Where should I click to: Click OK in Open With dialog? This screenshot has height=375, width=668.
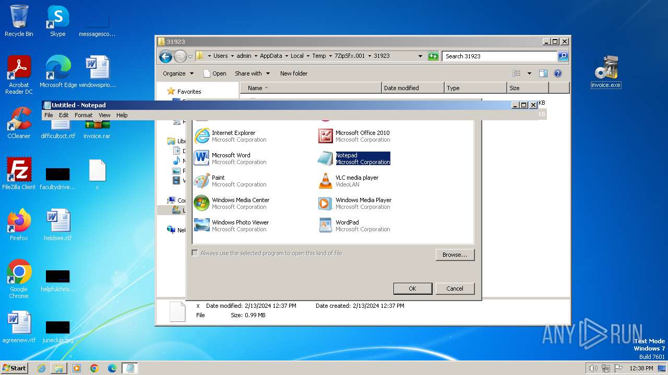pos(412,289)
